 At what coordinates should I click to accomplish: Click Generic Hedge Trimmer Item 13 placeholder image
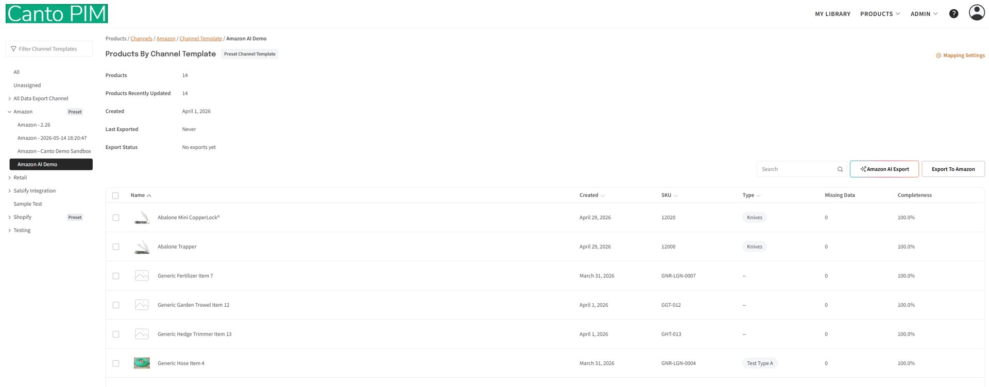(x=142, y=334)
